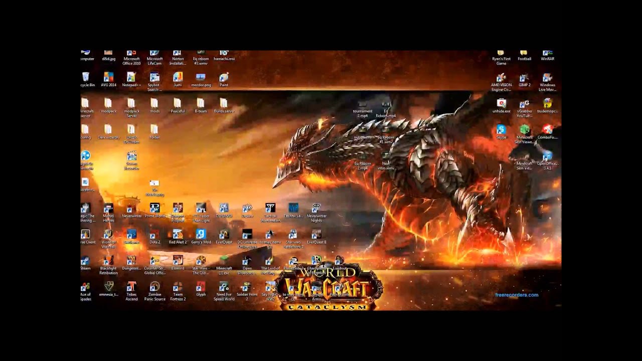
Task: Select the mordor.png image file
Action: pyautogui.click(x=201, y=80)
